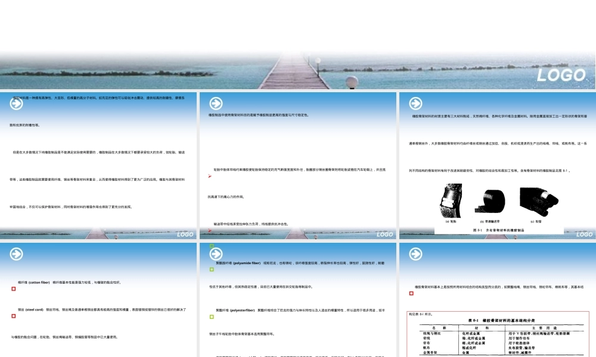This screenshot has width=596, height=357.
Task: Click the table header 名称
Action: pos(439,328)
